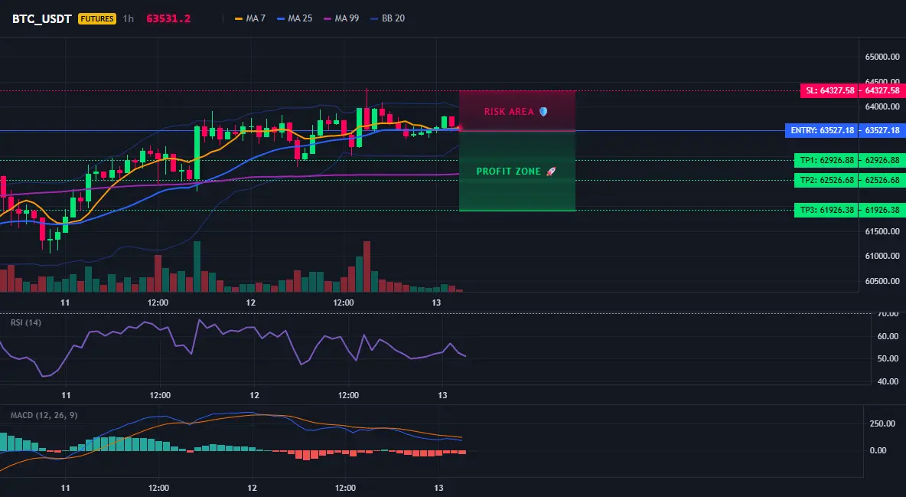Click the TP3: 61926.38 label

pos(826,210)
